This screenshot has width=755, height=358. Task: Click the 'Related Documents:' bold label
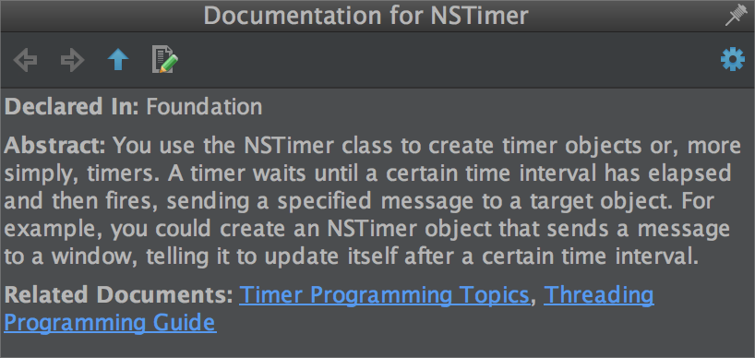pos(118,294)
